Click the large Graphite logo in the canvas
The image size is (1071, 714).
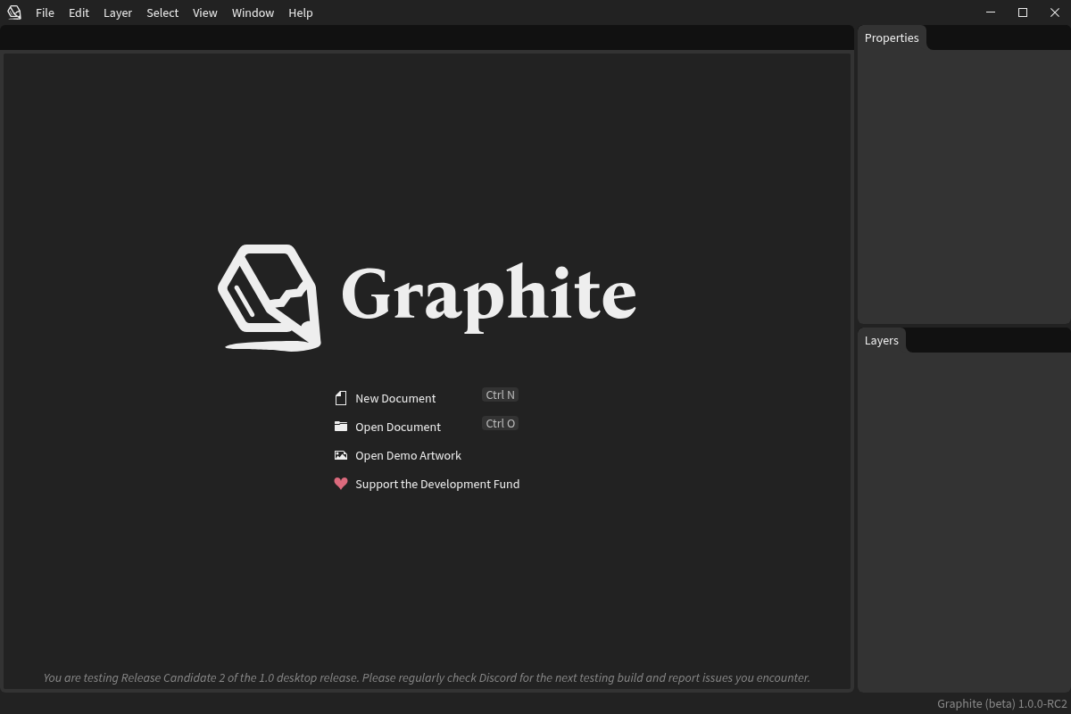tap(427, 297)
